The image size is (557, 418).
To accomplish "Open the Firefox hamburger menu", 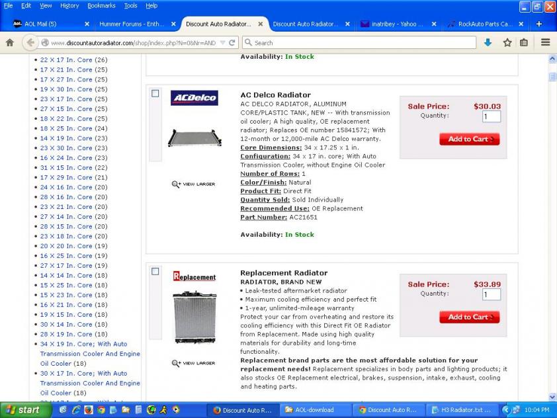I will click(x=545, y=42).
